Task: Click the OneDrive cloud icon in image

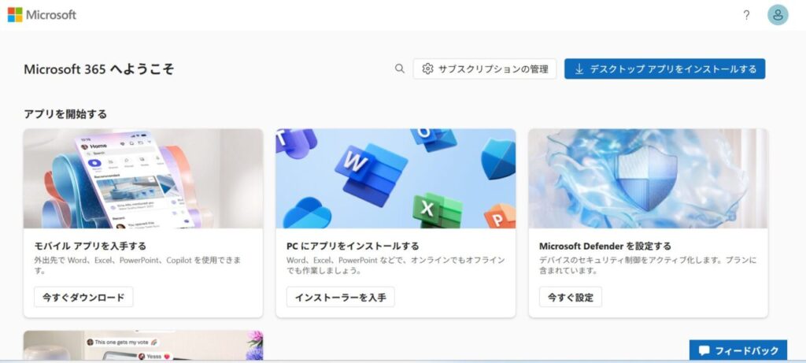Action: click(x=309, y=213)
